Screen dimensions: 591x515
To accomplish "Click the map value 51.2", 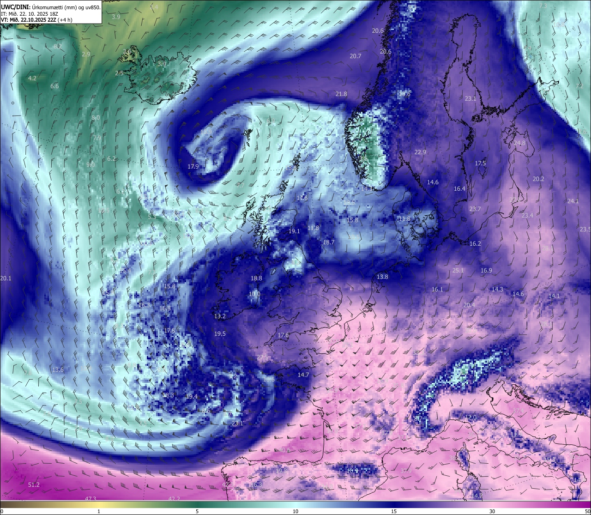I will 34,485.
